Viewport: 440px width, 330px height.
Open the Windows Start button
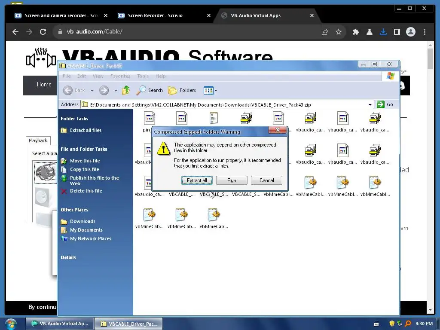click(11, 324)
